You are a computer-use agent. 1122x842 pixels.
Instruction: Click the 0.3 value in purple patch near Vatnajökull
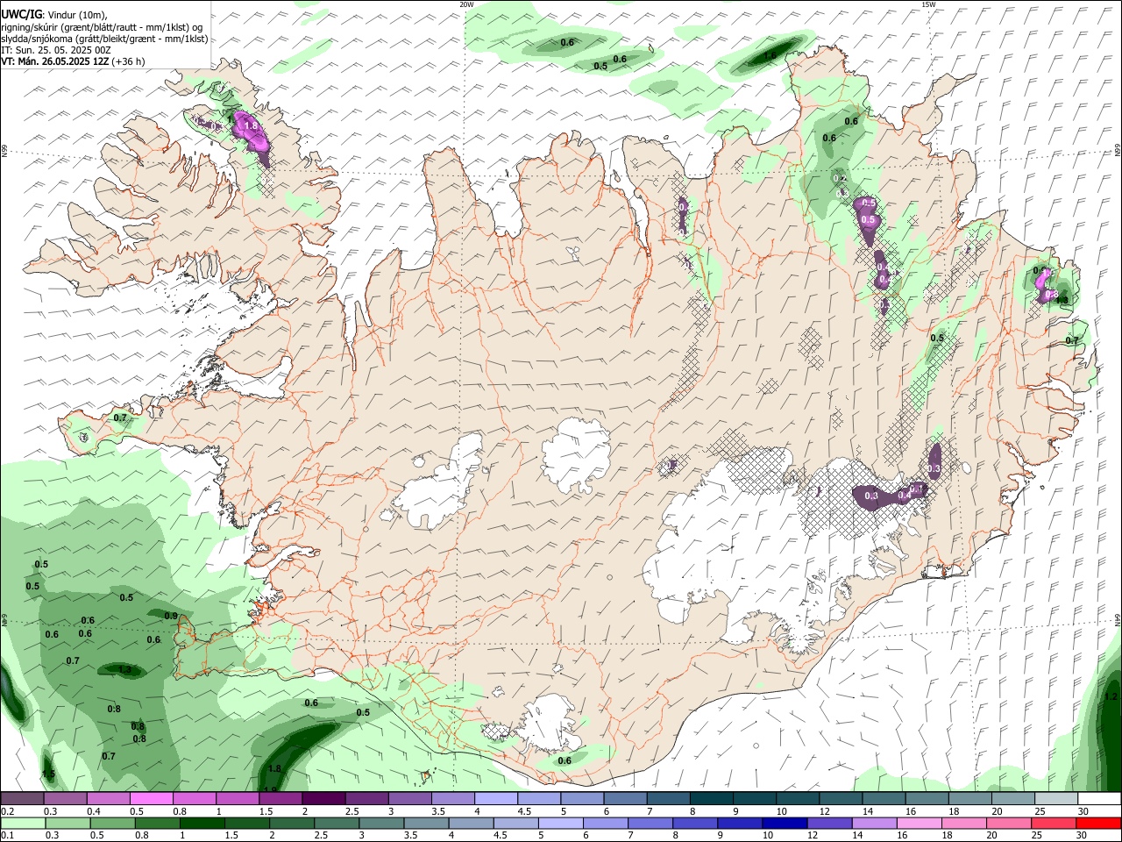click(x=871, y=496)
